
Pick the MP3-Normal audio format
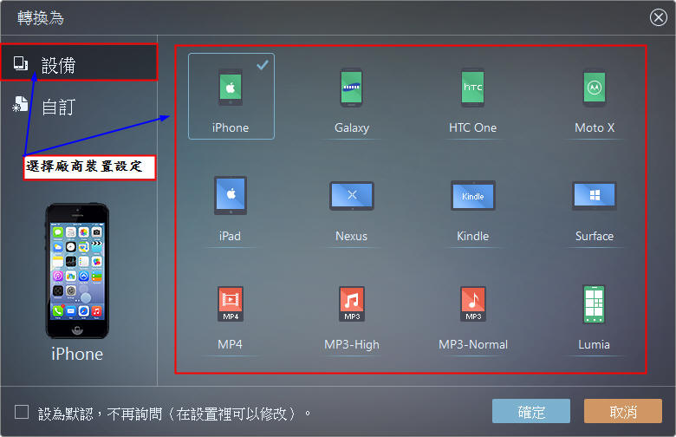coord(472,304)
